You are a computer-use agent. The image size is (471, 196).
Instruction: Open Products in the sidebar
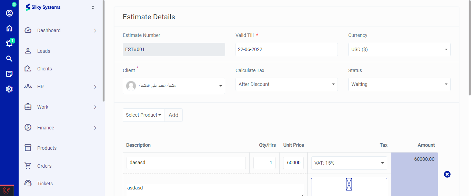(47, 148)
